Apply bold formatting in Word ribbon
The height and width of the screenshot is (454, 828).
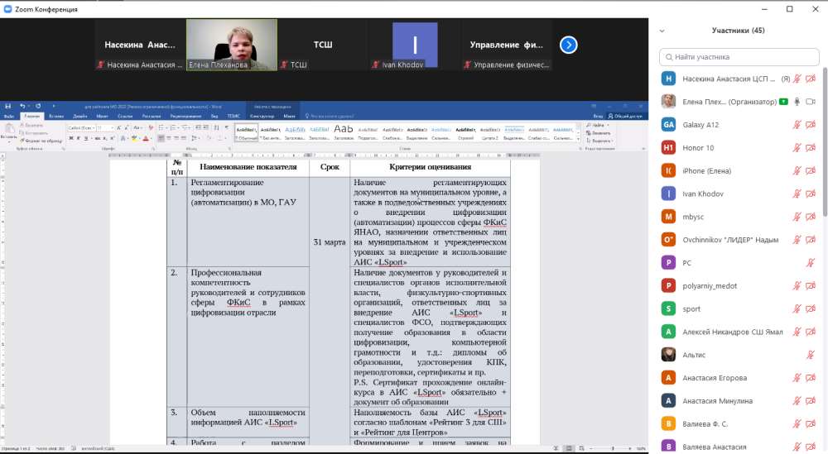[70, 138]
